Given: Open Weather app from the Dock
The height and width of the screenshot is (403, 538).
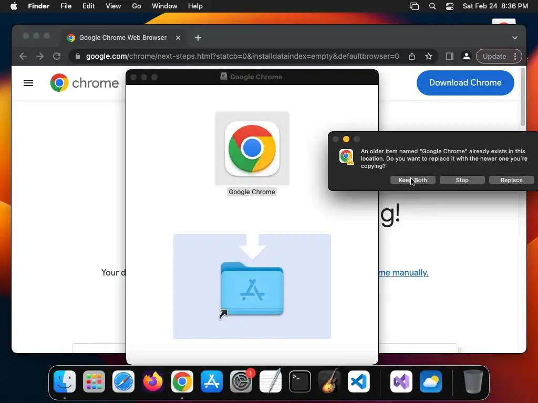Looking at the screenshot, I should point(431,381).
